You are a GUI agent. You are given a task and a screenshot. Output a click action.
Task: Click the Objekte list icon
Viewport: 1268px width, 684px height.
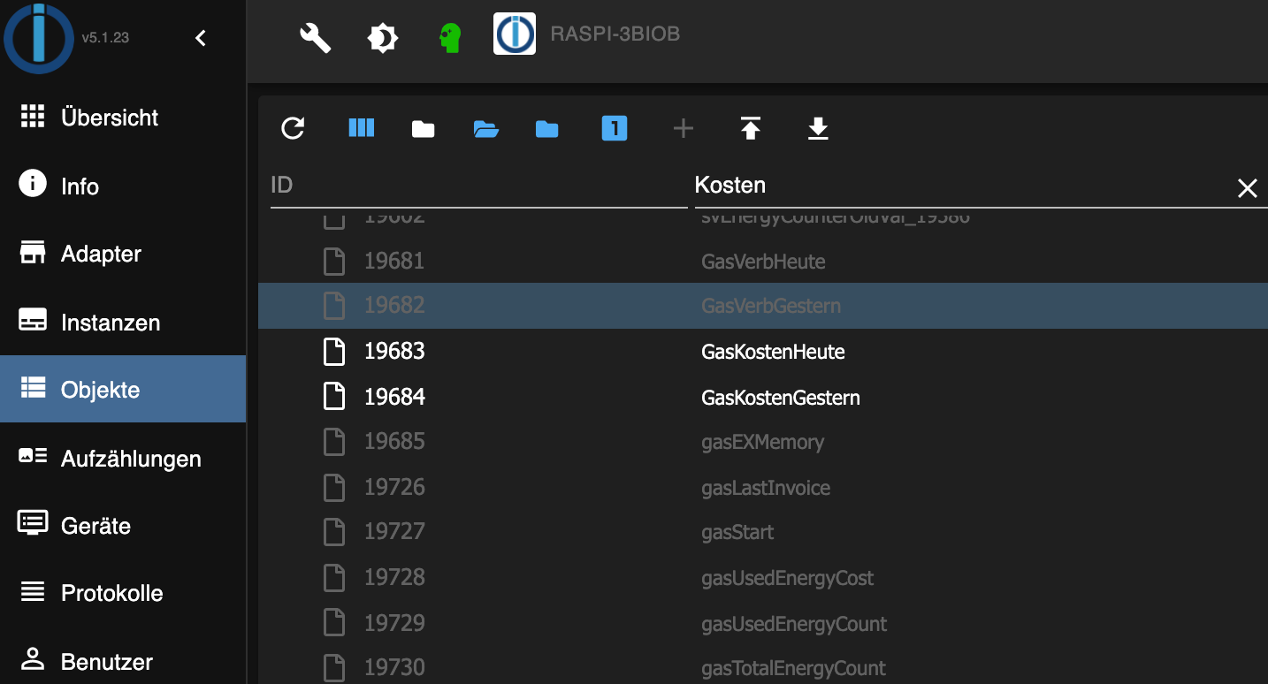(33, 387)
